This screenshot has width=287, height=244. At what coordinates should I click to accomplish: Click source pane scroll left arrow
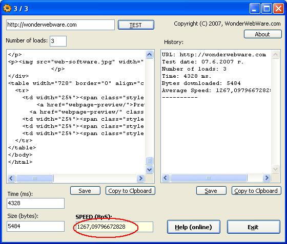pyautogui.click(x=11, y=178)
